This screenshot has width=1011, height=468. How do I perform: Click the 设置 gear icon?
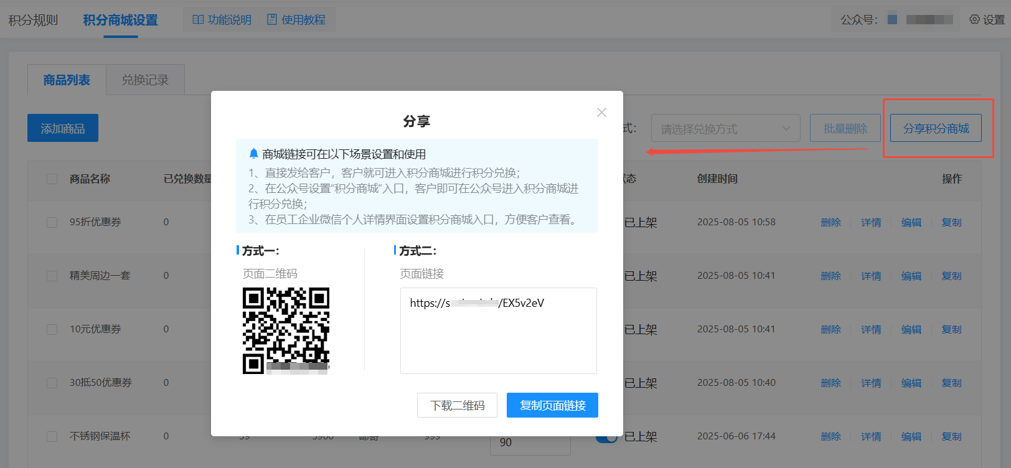coord(974,19)
